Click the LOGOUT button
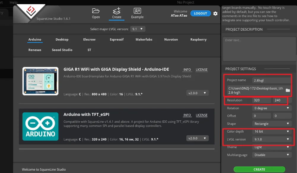Image resolution: width=297 pixels, height=173 pixels. click(x=200, y=13)
